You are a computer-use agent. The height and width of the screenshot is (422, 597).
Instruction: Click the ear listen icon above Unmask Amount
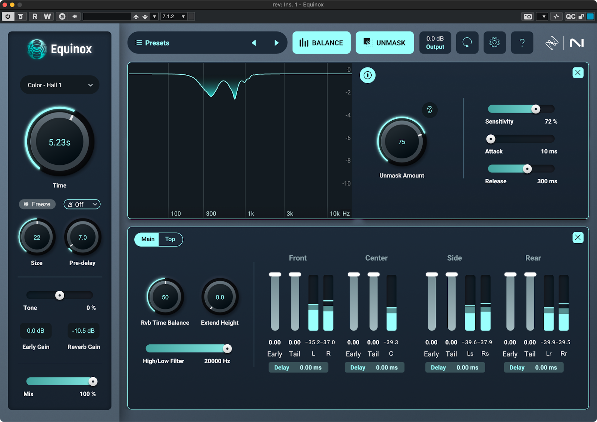tap(430, 110)
